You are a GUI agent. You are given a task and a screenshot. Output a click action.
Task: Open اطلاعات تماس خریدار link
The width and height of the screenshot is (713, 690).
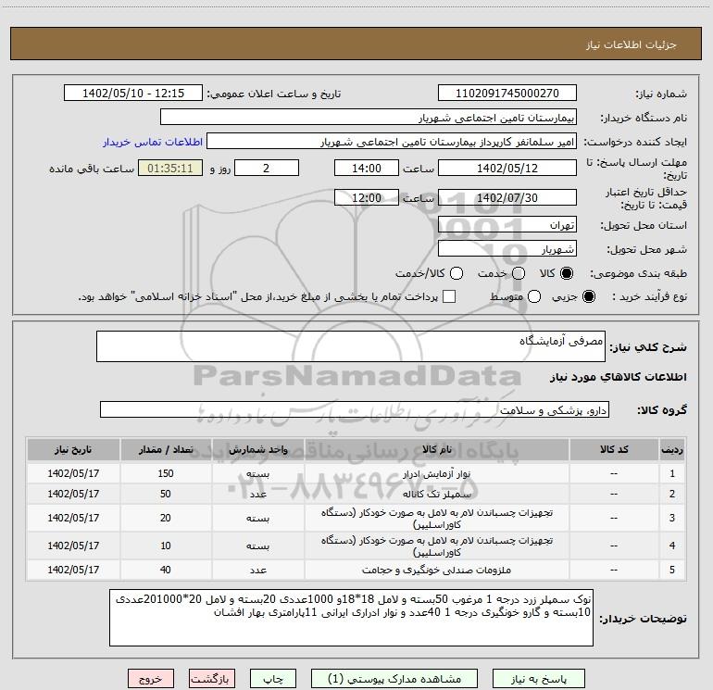point(153,142)
